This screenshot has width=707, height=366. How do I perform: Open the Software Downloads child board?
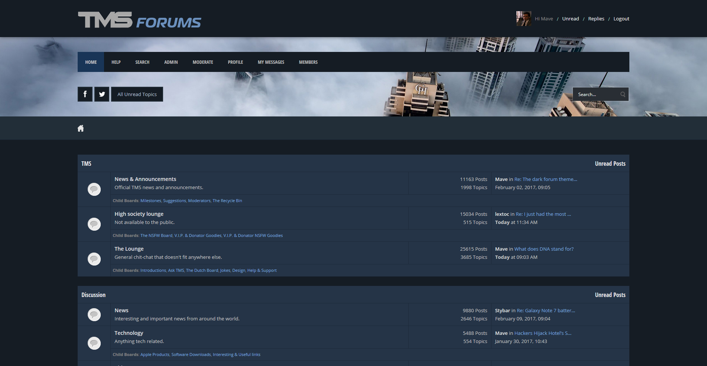[191, 355]
